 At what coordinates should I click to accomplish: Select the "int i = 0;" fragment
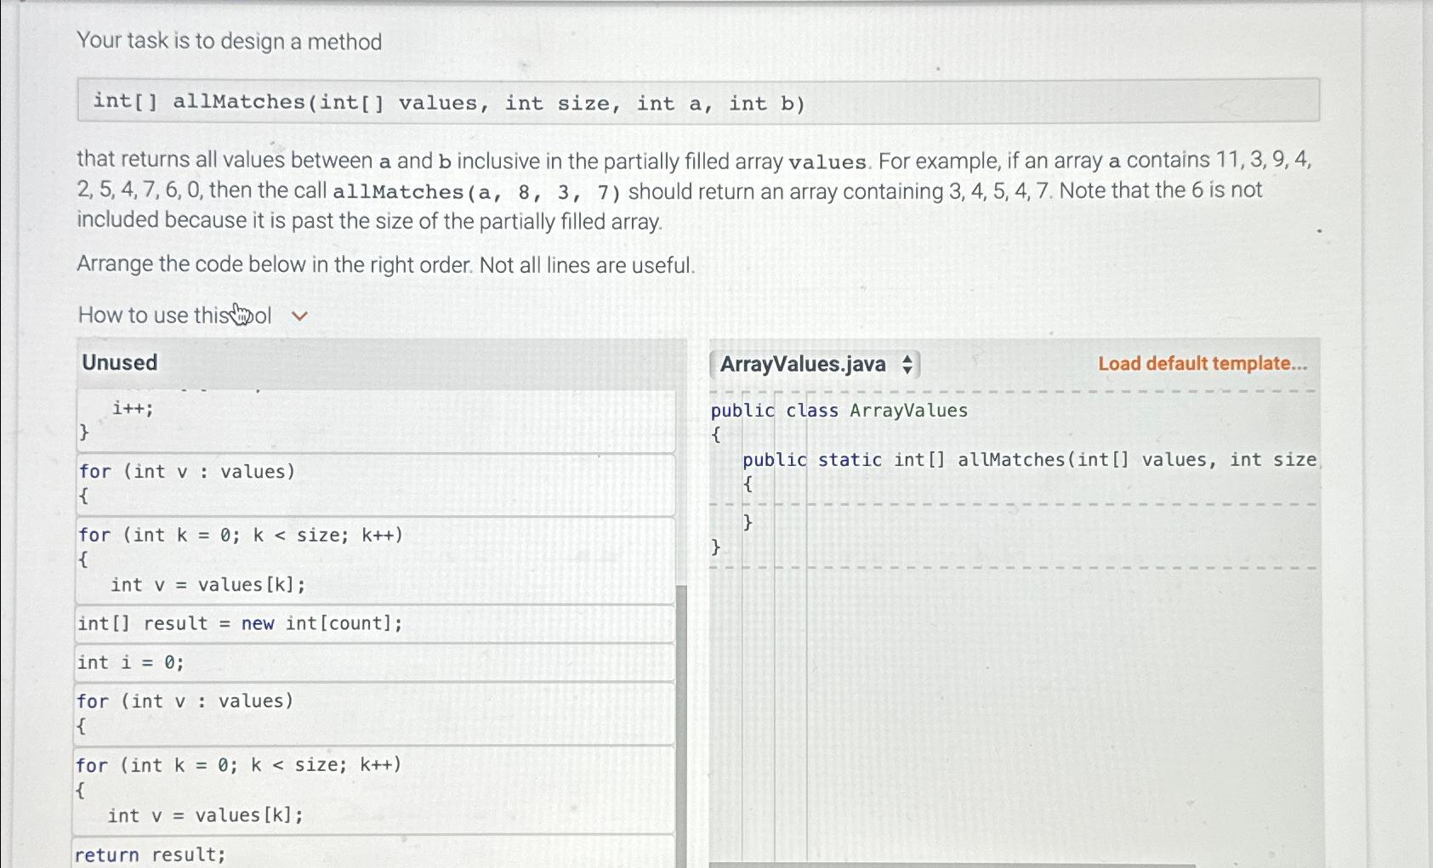tap(374, 662)
